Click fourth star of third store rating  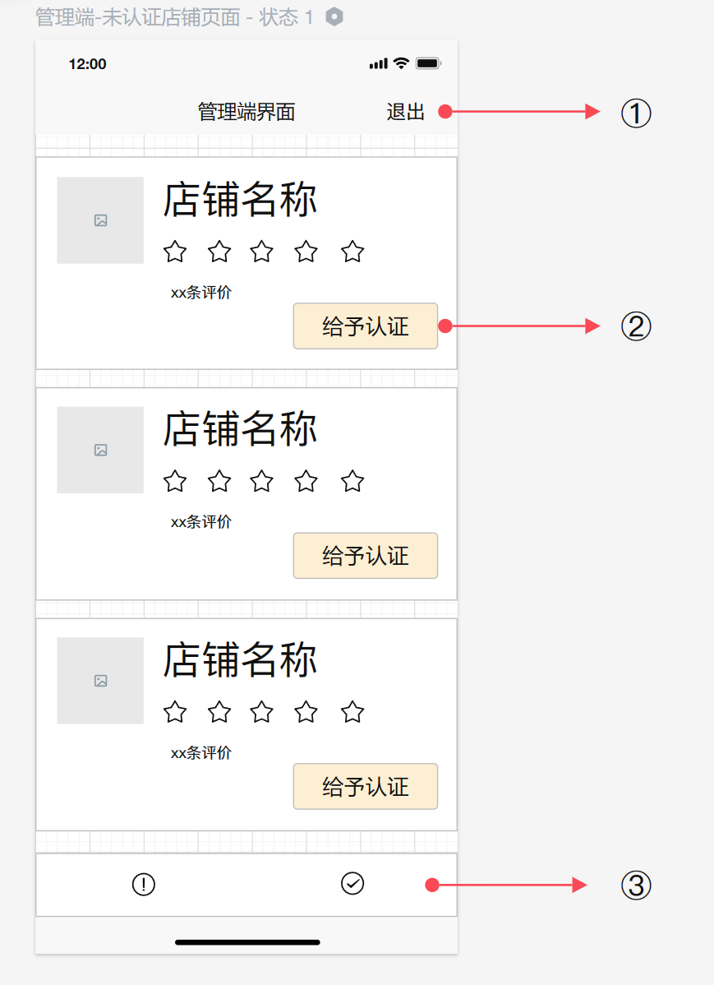tap(306, 712)
